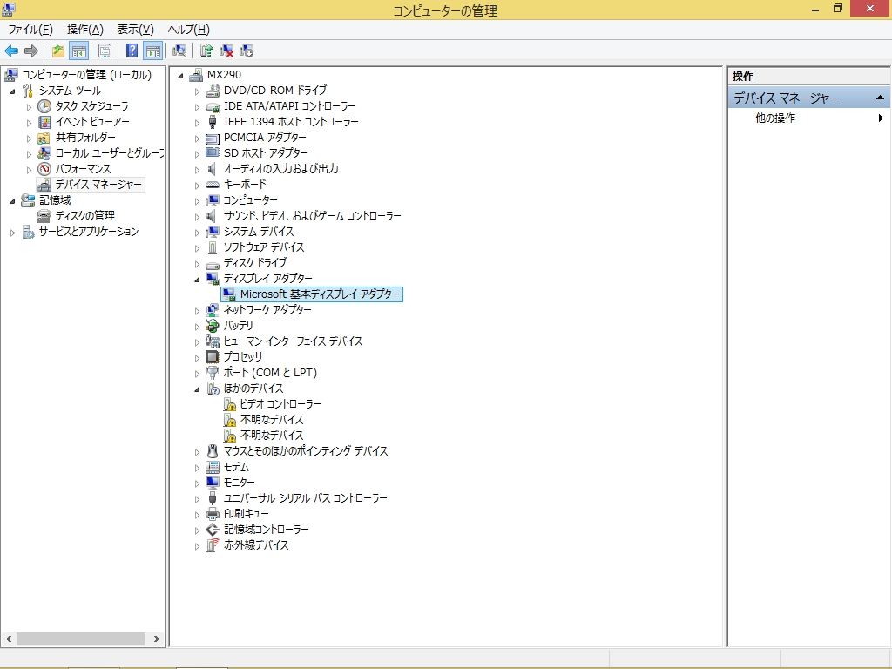Image resolution: width=892 pixels, height=669 pixels.
Task: Expand サービスとアプリケーション in the left tree
Action: click(x=12, y=233)
